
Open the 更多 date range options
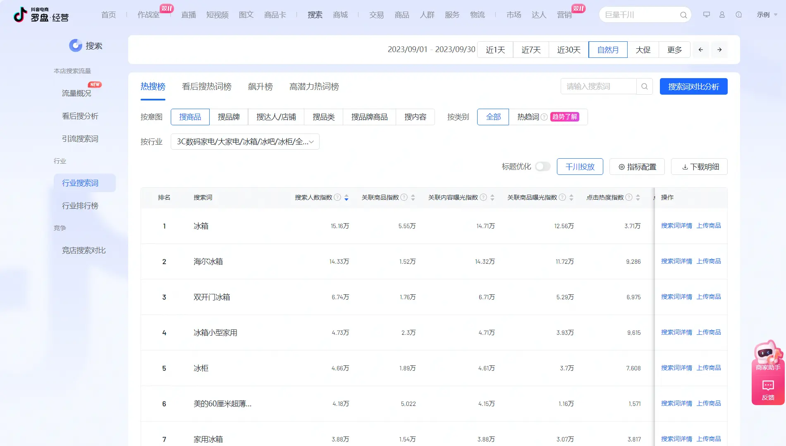click(674, 50)
